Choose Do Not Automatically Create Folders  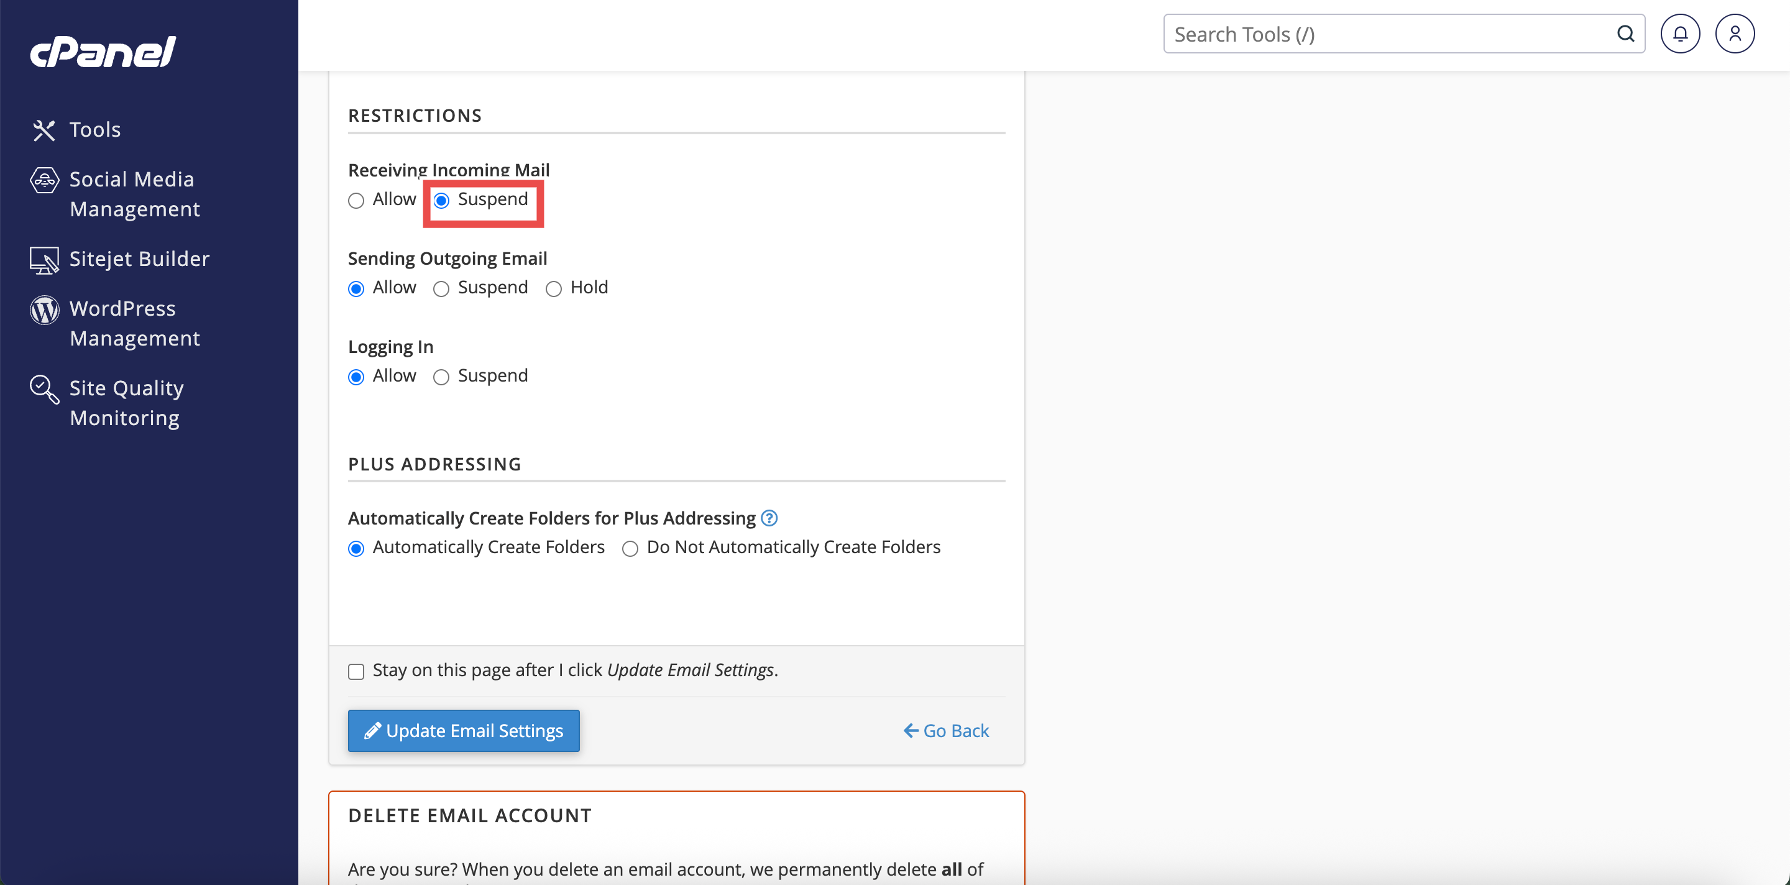pos(630,549)
